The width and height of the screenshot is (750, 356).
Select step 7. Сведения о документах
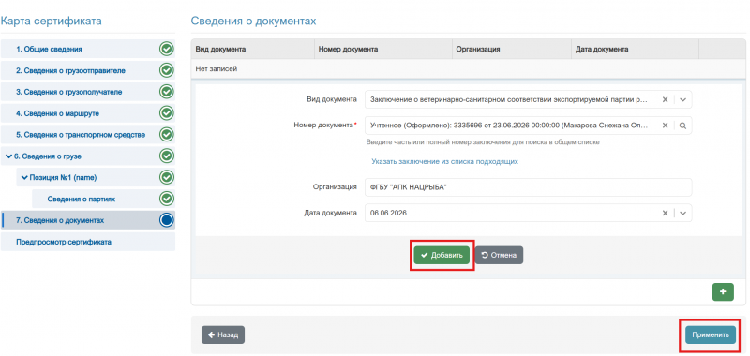tap(88, 220)
